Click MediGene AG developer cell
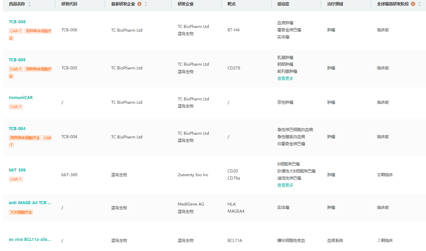The image size is (426, 251). point(191,204)
